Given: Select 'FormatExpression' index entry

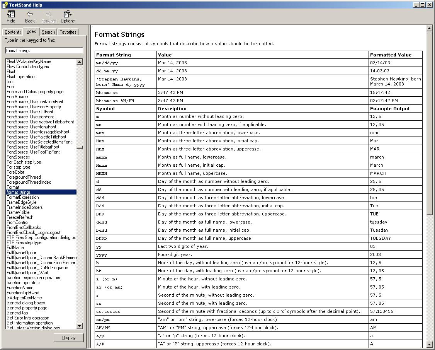Looking at the screenshot, I should 23,197.
